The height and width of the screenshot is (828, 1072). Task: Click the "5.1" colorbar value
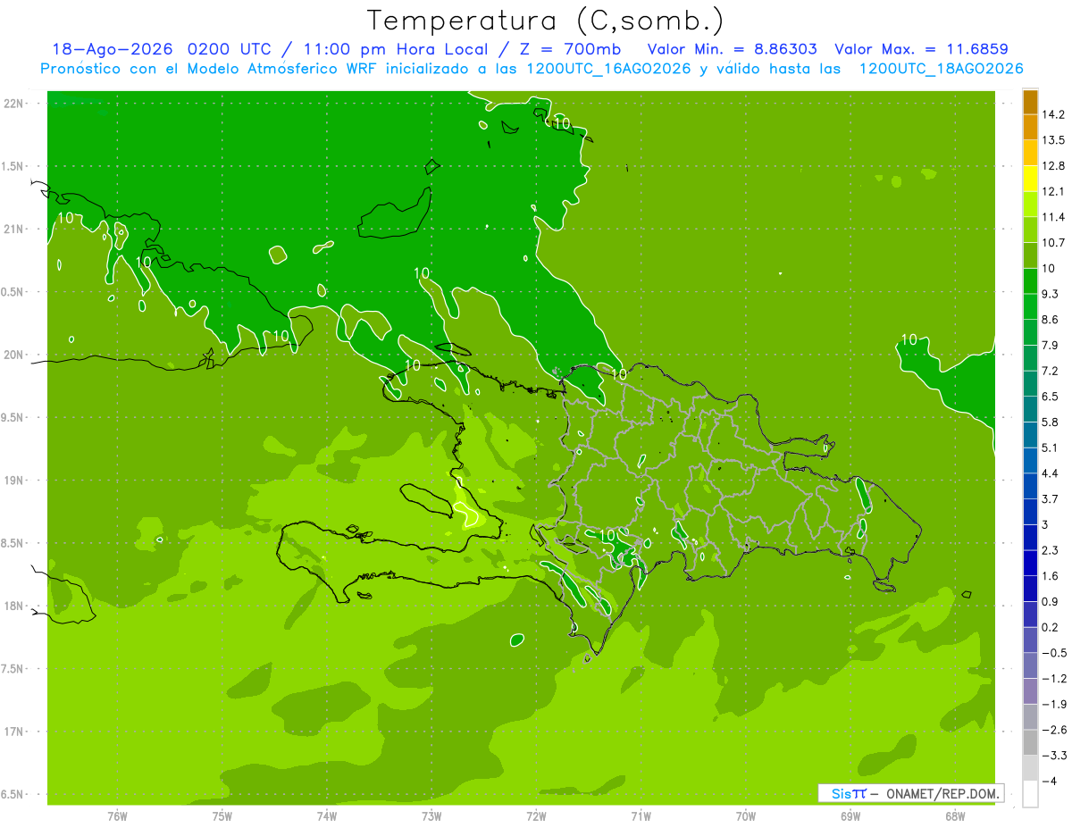[1050, 447]
